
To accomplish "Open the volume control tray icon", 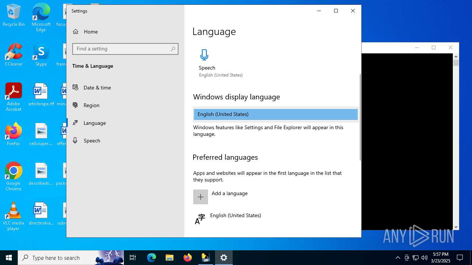I will (x=424, y=258).
